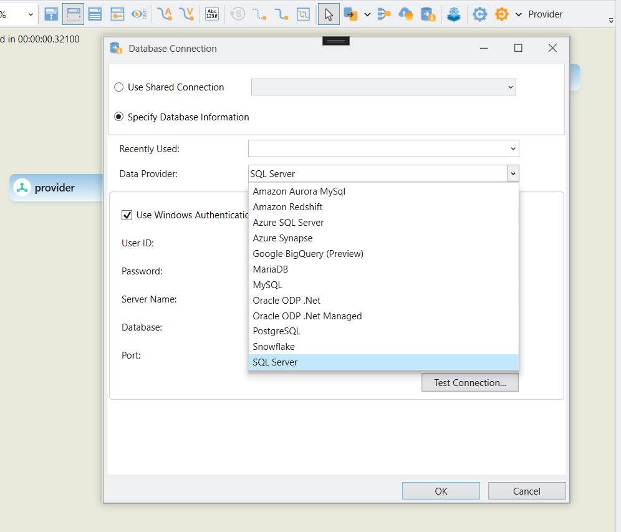This screenshot has width=621, height=532.
Task: Select the Use Shared Connection radio button
Action: [119, 87]
